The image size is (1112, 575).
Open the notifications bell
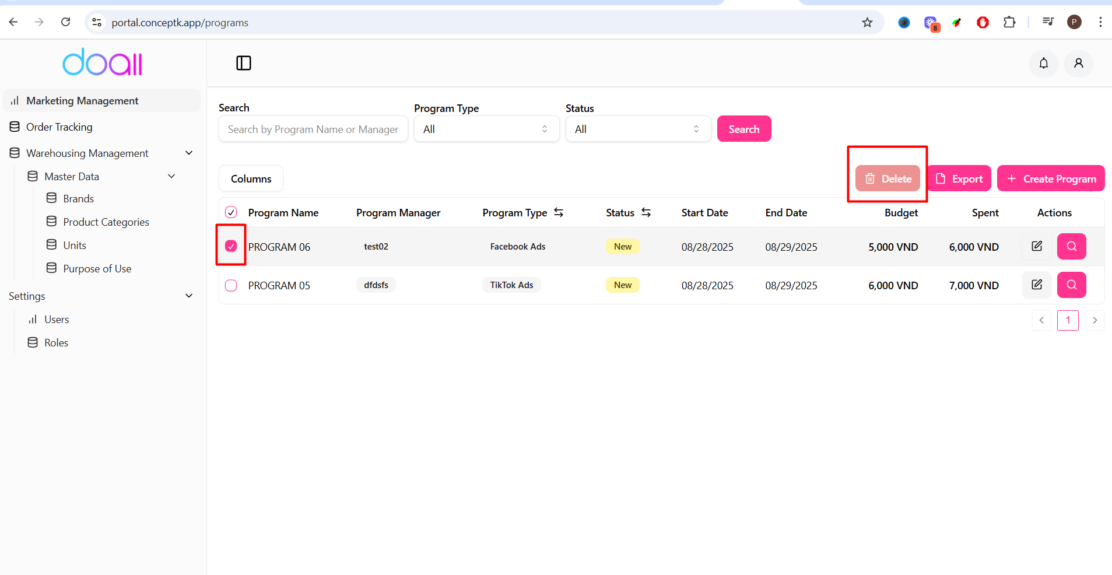click(x=1043, y=63)
